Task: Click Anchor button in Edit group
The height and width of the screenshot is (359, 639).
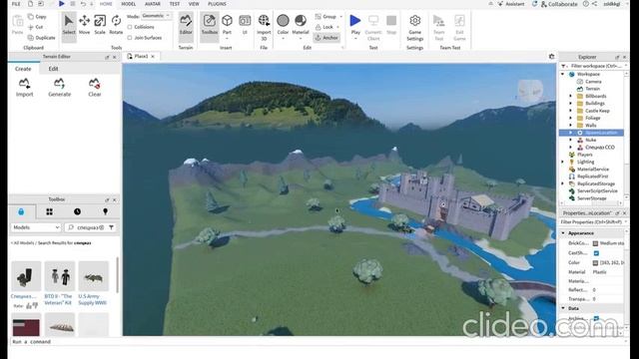Action: pos(326,38)
